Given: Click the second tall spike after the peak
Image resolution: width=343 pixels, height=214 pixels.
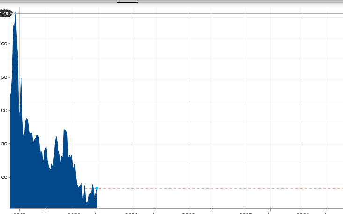Looking at the screenshot, I should coord(21,79).
